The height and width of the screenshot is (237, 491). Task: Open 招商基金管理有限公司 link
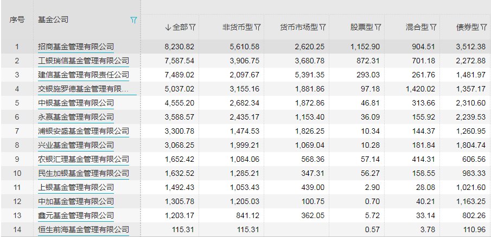tap(76, 47)
